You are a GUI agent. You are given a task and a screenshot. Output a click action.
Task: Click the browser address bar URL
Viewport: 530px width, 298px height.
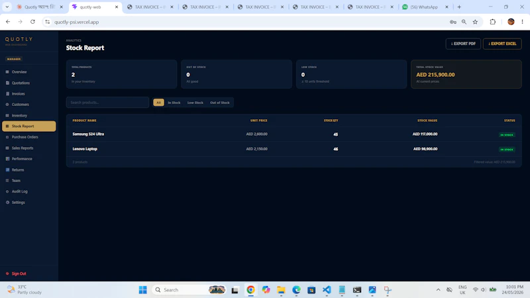[76, 22]
